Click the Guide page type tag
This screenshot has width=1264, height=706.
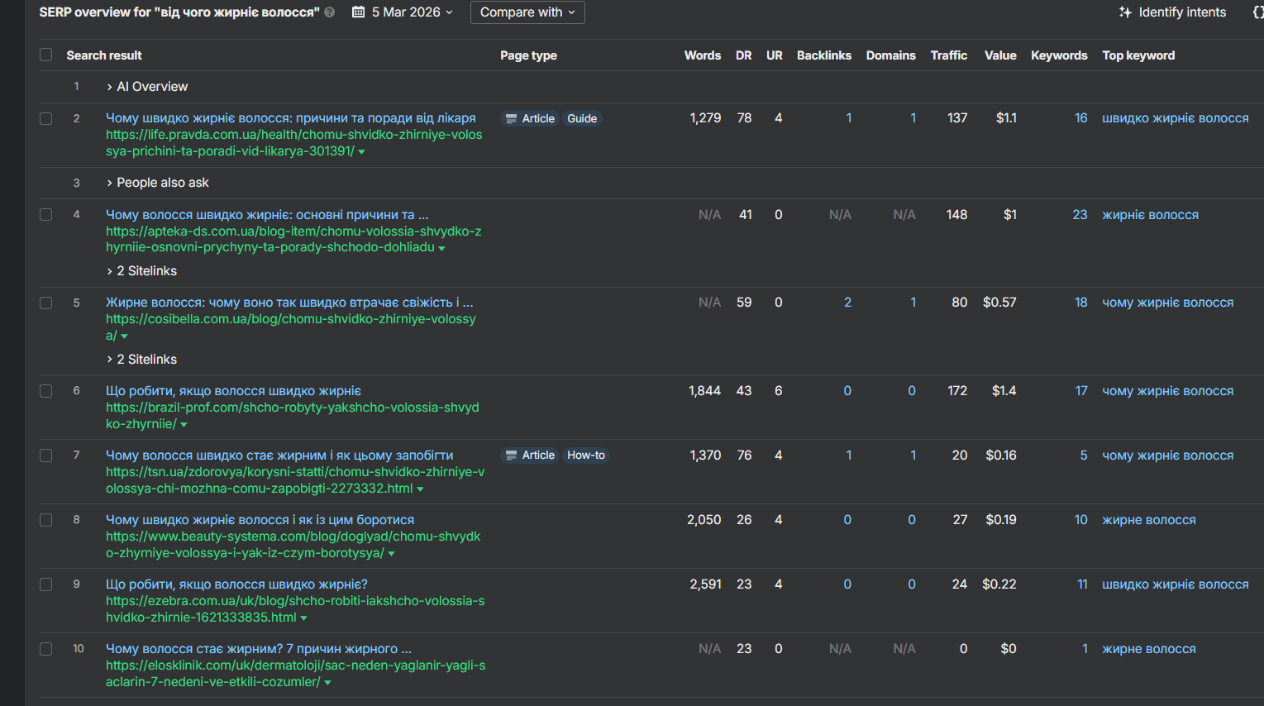[582, 118]
